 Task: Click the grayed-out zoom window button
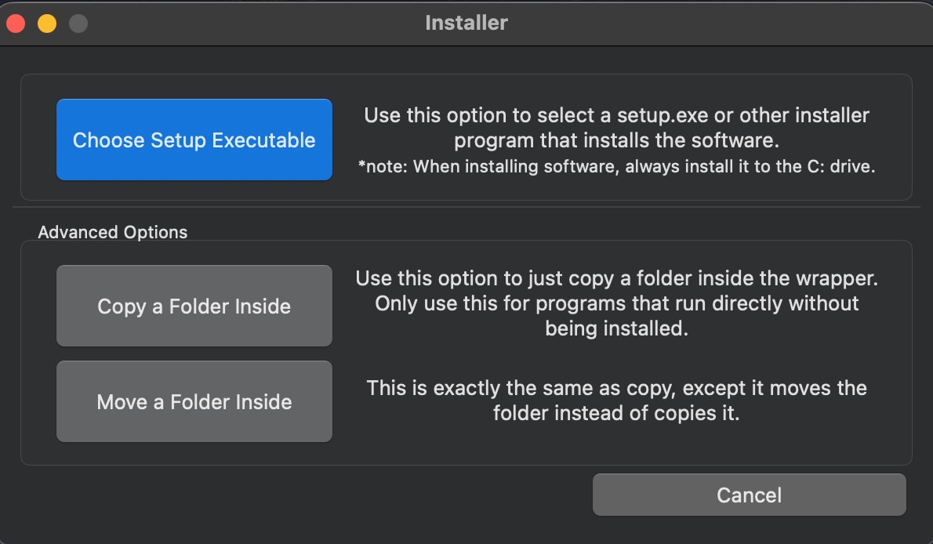coord(78,24)
